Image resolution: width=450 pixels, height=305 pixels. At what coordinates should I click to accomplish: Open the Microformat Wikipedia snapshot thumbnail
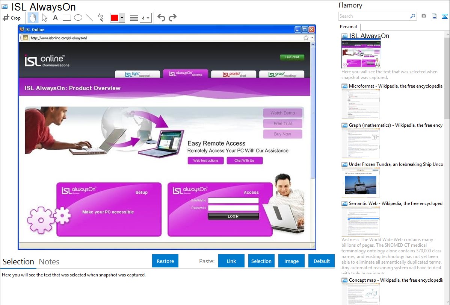[361, 104]
